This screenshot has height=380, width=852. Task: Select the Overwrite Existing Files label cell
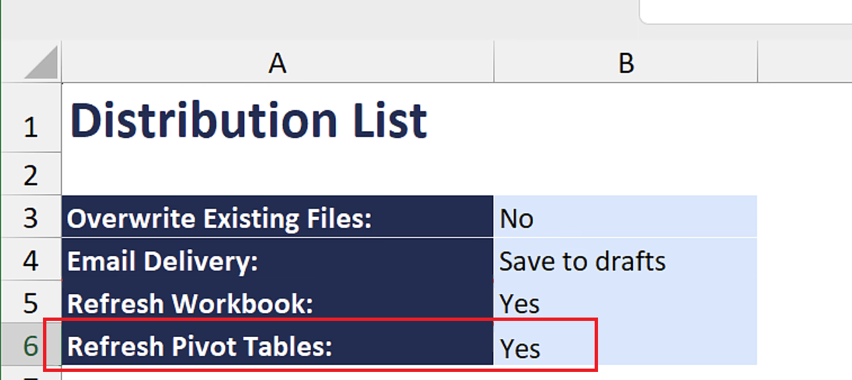(277, 216)
